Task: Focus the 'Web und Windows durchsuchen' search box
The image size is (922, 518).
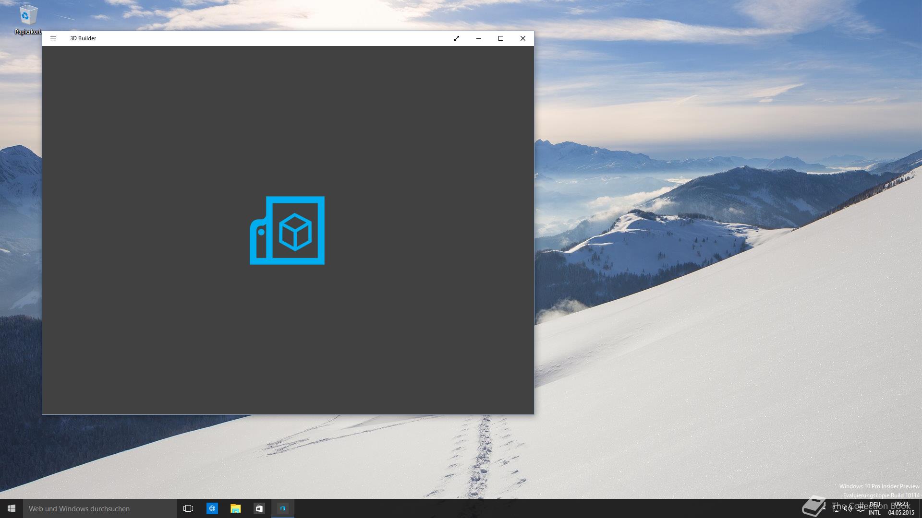Action: click(x=100, y=508)
